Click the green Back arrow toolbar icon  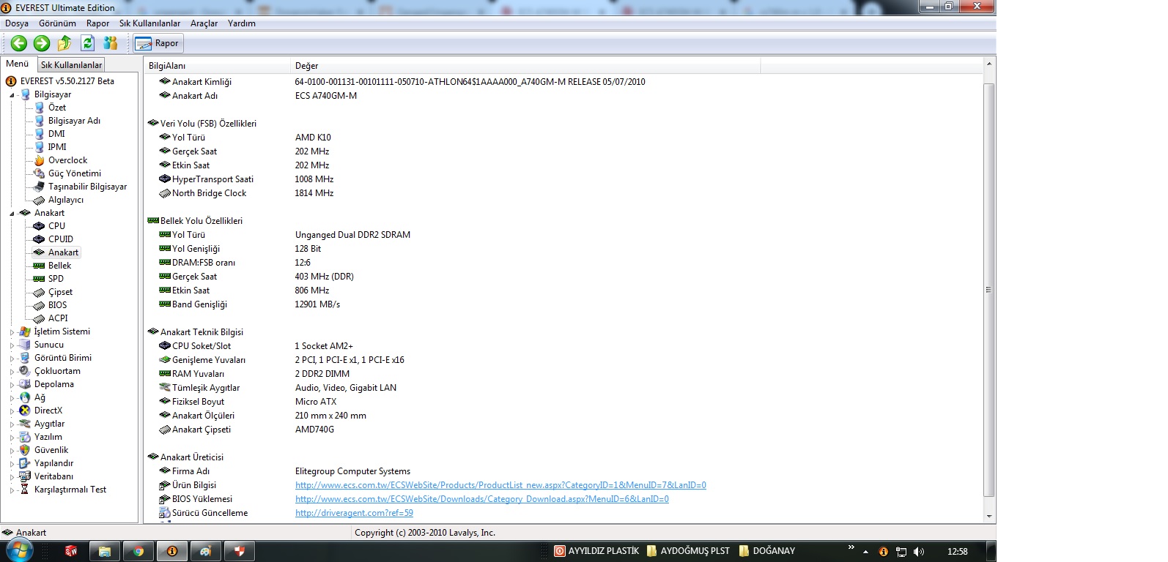tap(19, 43)
